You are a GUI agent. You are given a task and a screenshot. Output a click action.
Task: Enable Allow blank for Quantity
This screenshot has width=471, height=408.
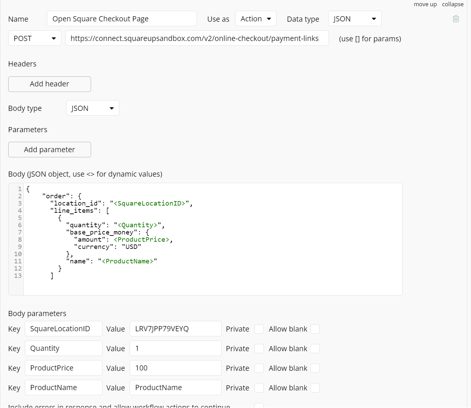315,348
